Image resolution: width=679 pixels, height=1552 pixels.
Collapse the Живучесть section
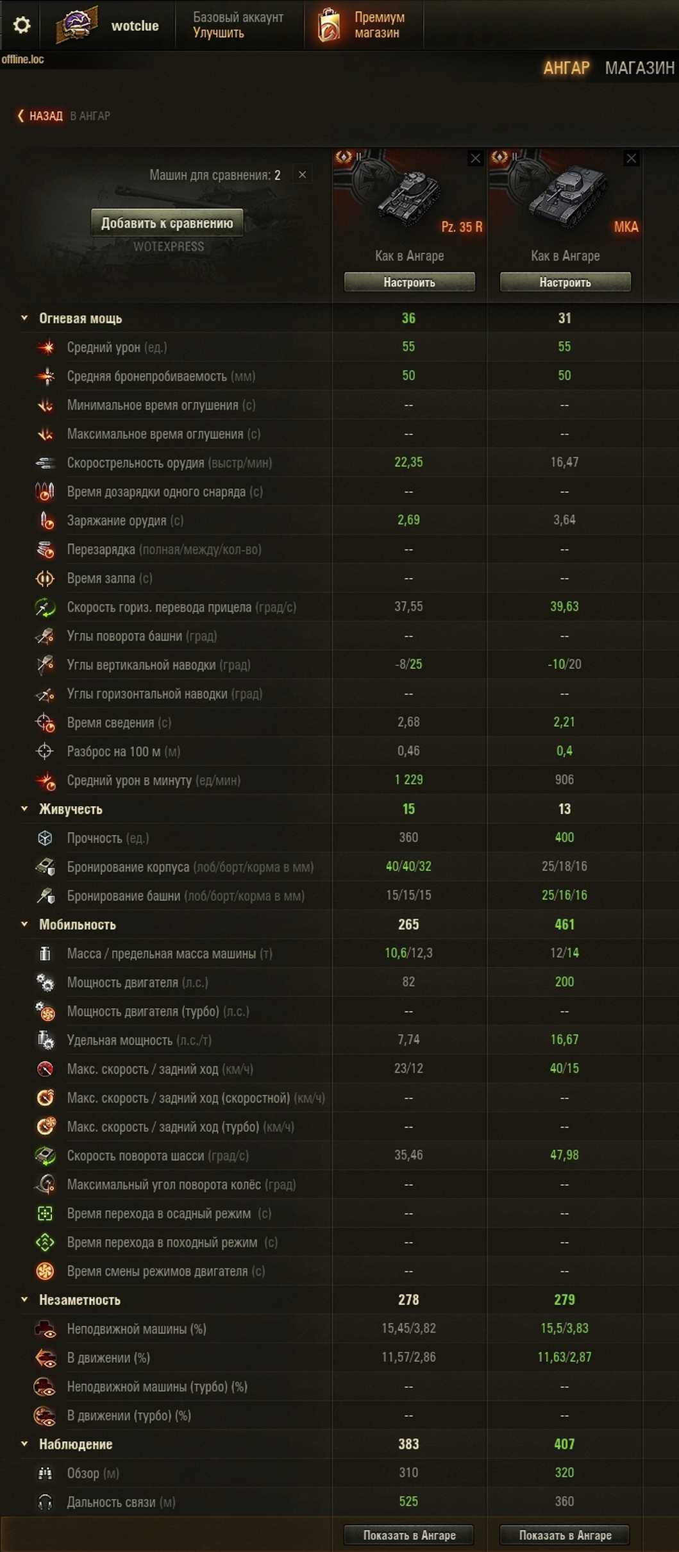pyautogui.click(x=24, y=809)
